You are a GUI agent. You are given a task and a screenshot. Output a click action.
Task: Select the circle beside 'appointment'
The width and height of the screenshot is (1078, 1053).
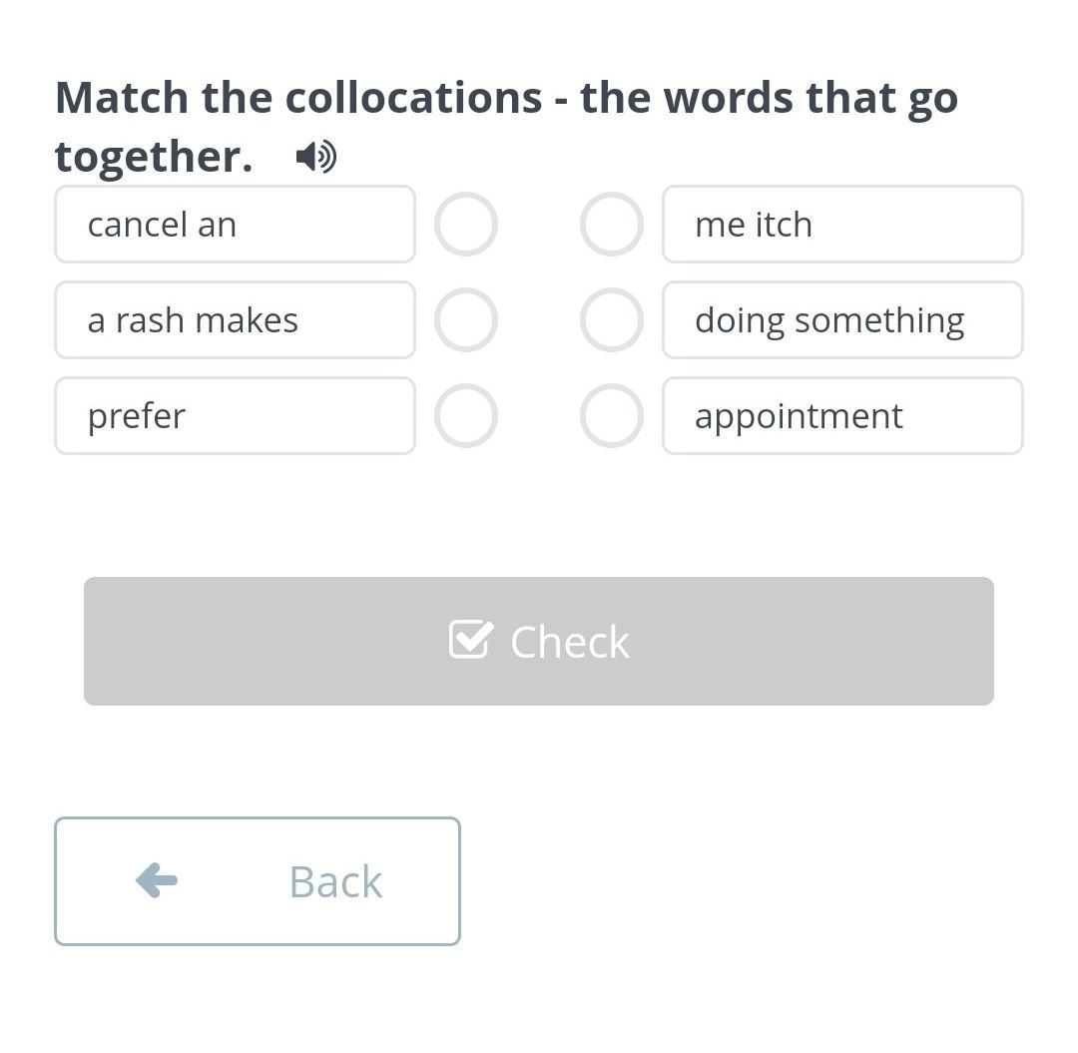pyautogui.click(x=611, y=416)
